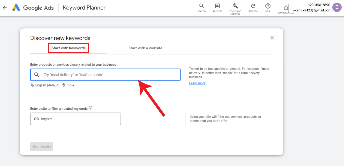This screenshot has width=344, height=166.
Task: Click the magnifier icon in keyword field
Action: tap(37, 75)
